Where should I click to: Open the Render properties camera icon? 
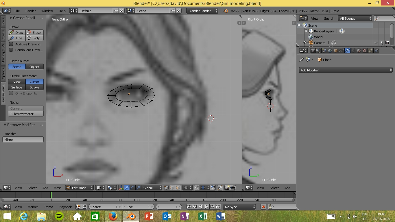coord(313,51)
